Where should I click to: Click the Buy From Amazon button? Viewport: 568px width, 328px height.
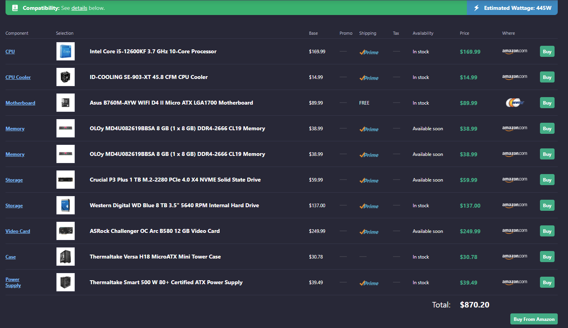pos(534,319)
